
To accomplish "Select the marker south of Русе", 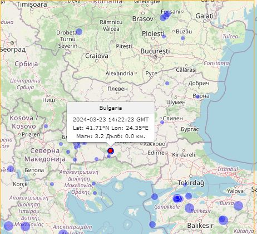I will [167, 83].
